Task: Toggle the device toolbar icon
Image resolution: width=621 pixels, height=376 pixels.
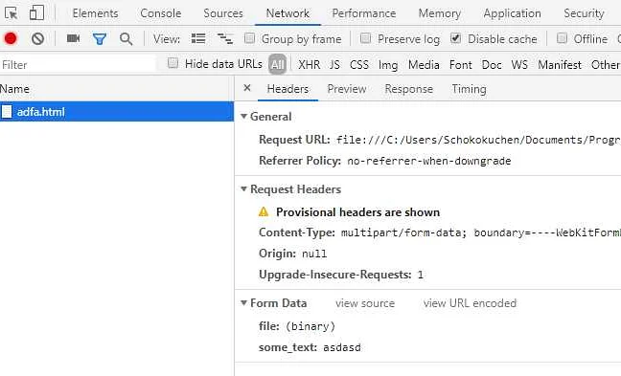Action: (36, 13)
